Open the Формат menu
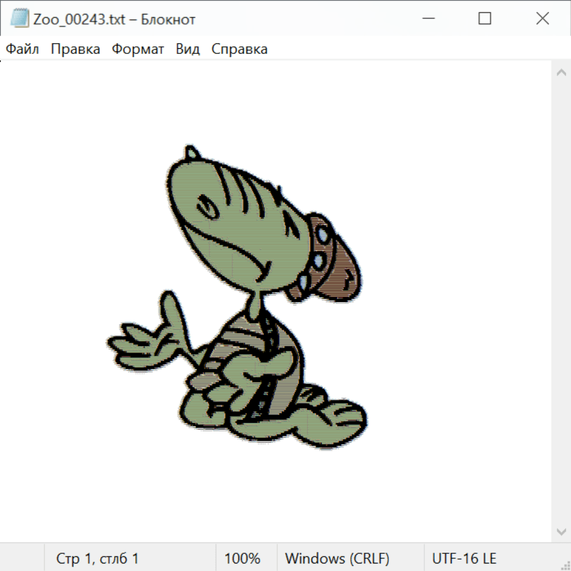This screenshot has height=571, width=571. coord(138,49)
